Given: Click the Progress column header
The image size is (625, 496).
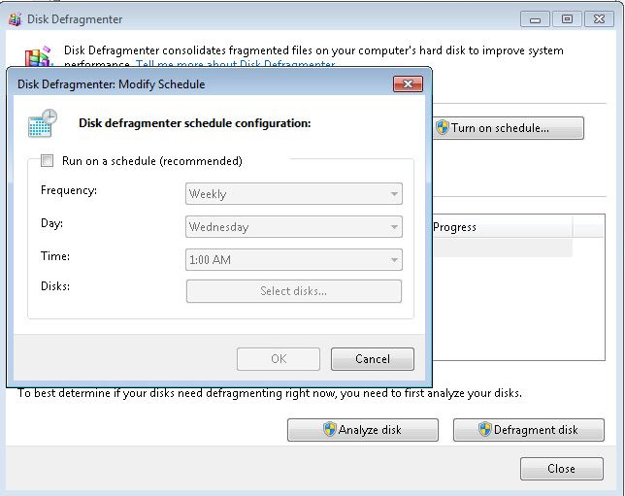Looking at the screenshot, I should 501,227.
